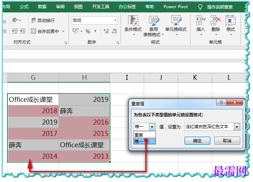Click the Decrease Indent icon

15,31
